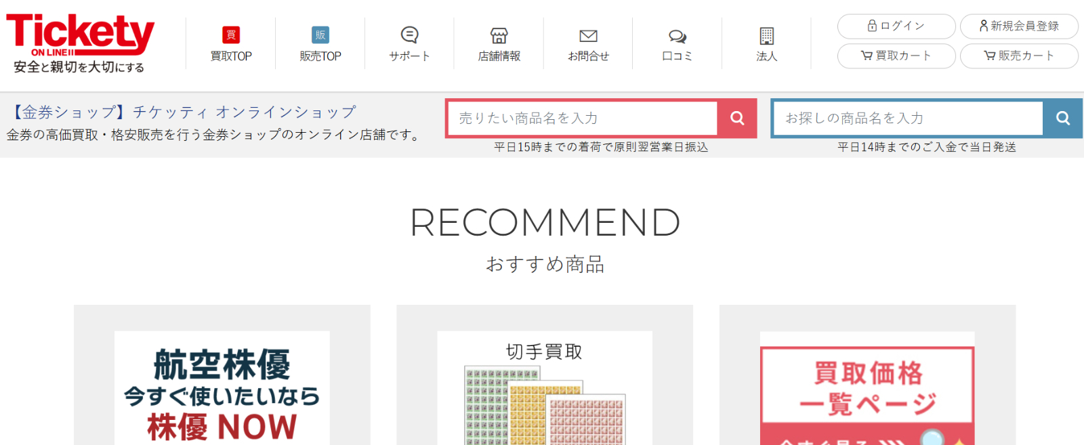Screen dimensions: 1084x445
Task: Click the チケッティ オンラインショップ heading link
Action: pos(184,112)
